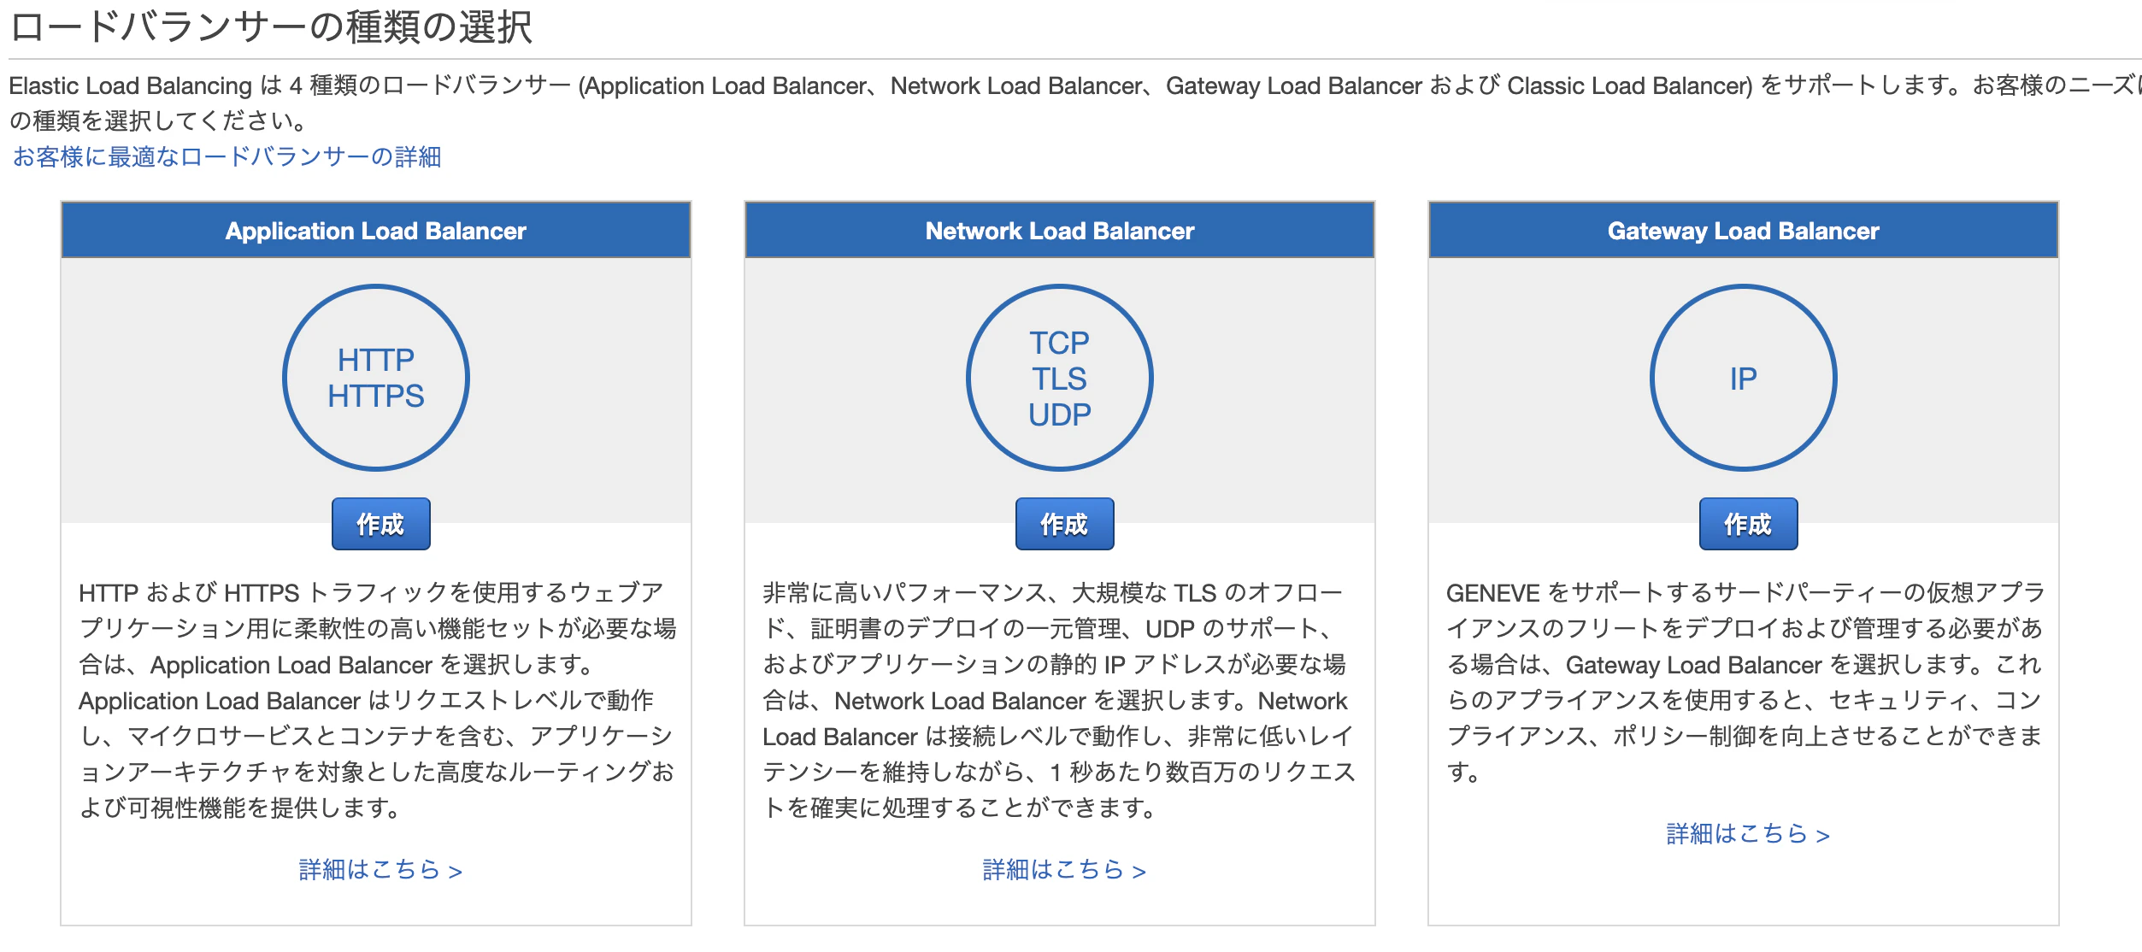2142x952 pixels.
Task: Open 詳細はこちら link under Network Load Balancer
Action: [1064, 870]
